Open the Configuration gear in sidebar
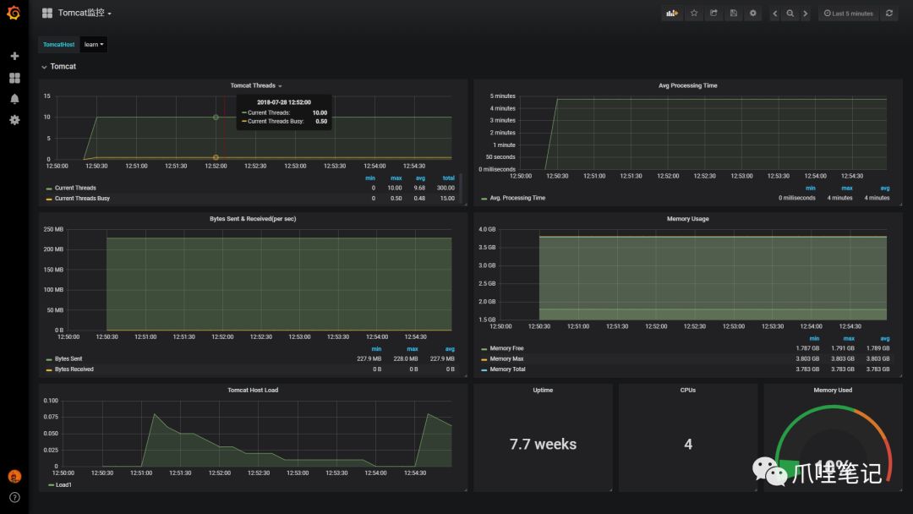Screen dimensions: 913x514 (x=14, y=119)
